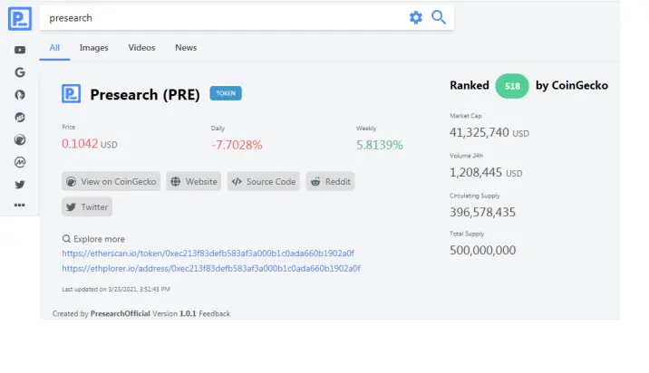This screenshot has height=373, width=649.
Task: Click the 24h volume 1,208,445 USD
Action: click(x=486, y=172)
